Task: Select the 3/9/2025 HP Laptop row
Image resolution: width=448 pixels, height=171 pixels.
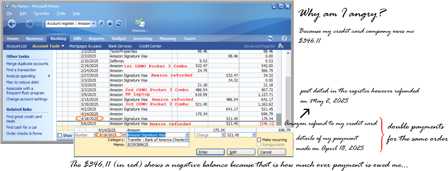Action: tap(169, 94)
